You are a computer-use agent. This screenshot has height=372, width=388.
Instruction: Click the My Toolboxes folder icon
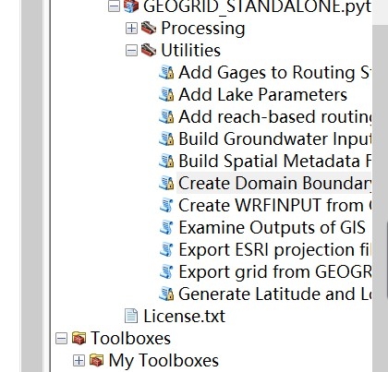[97, 360]
